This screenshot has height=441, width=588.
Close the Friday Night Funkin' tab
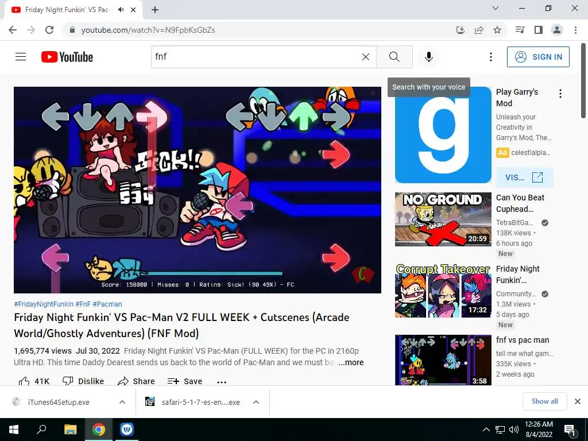pyautogui.click(x=133, y=10)
